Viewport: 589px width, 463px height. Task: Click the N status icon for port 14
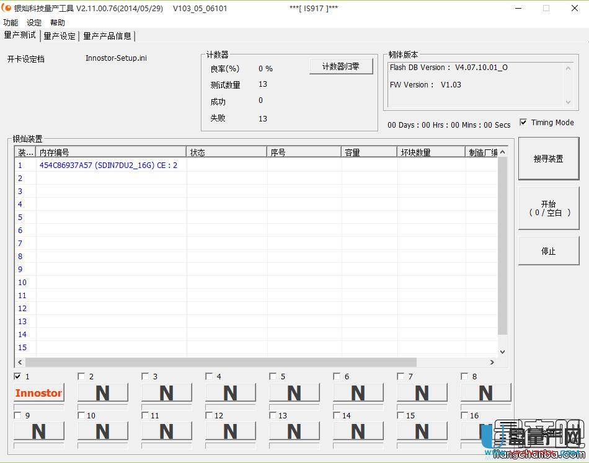click(x=358, y=431)
